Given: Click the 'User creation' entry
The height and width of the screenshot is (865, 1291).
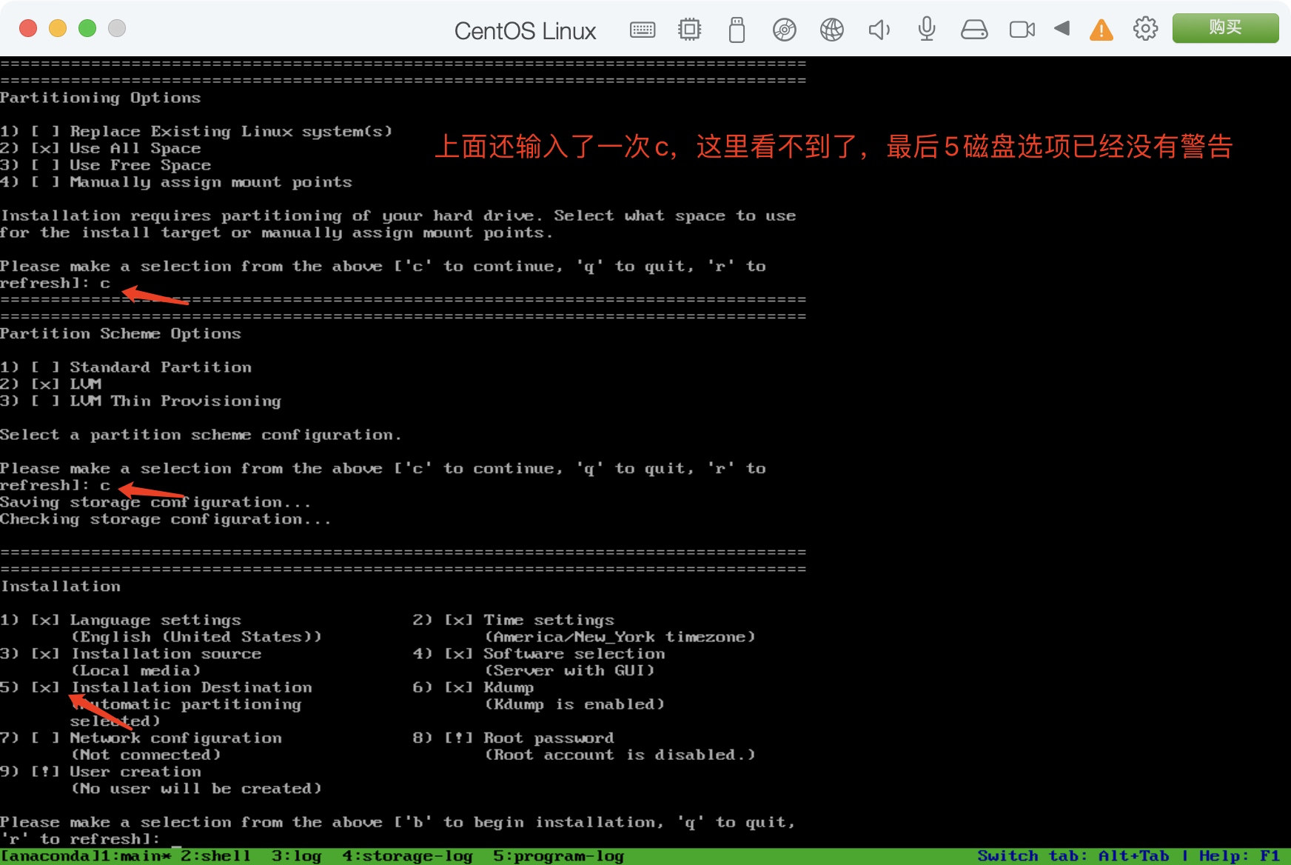Looking at the screenshot, I should point(135,772).
